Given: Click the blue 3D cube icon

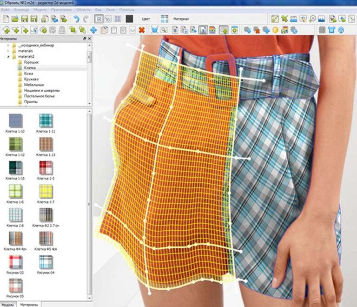Looking at the screenshot, I should [341, 30].
